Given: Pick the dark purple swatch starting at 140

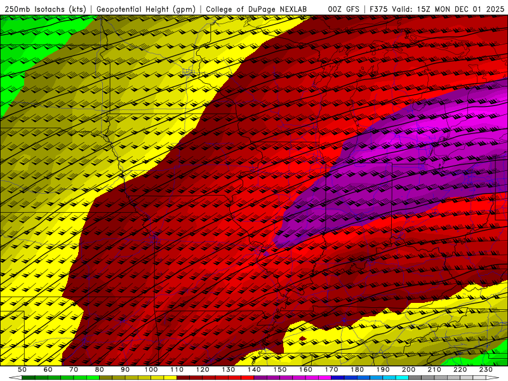Looking at the screenshot, I should click(x=260, y=377).
